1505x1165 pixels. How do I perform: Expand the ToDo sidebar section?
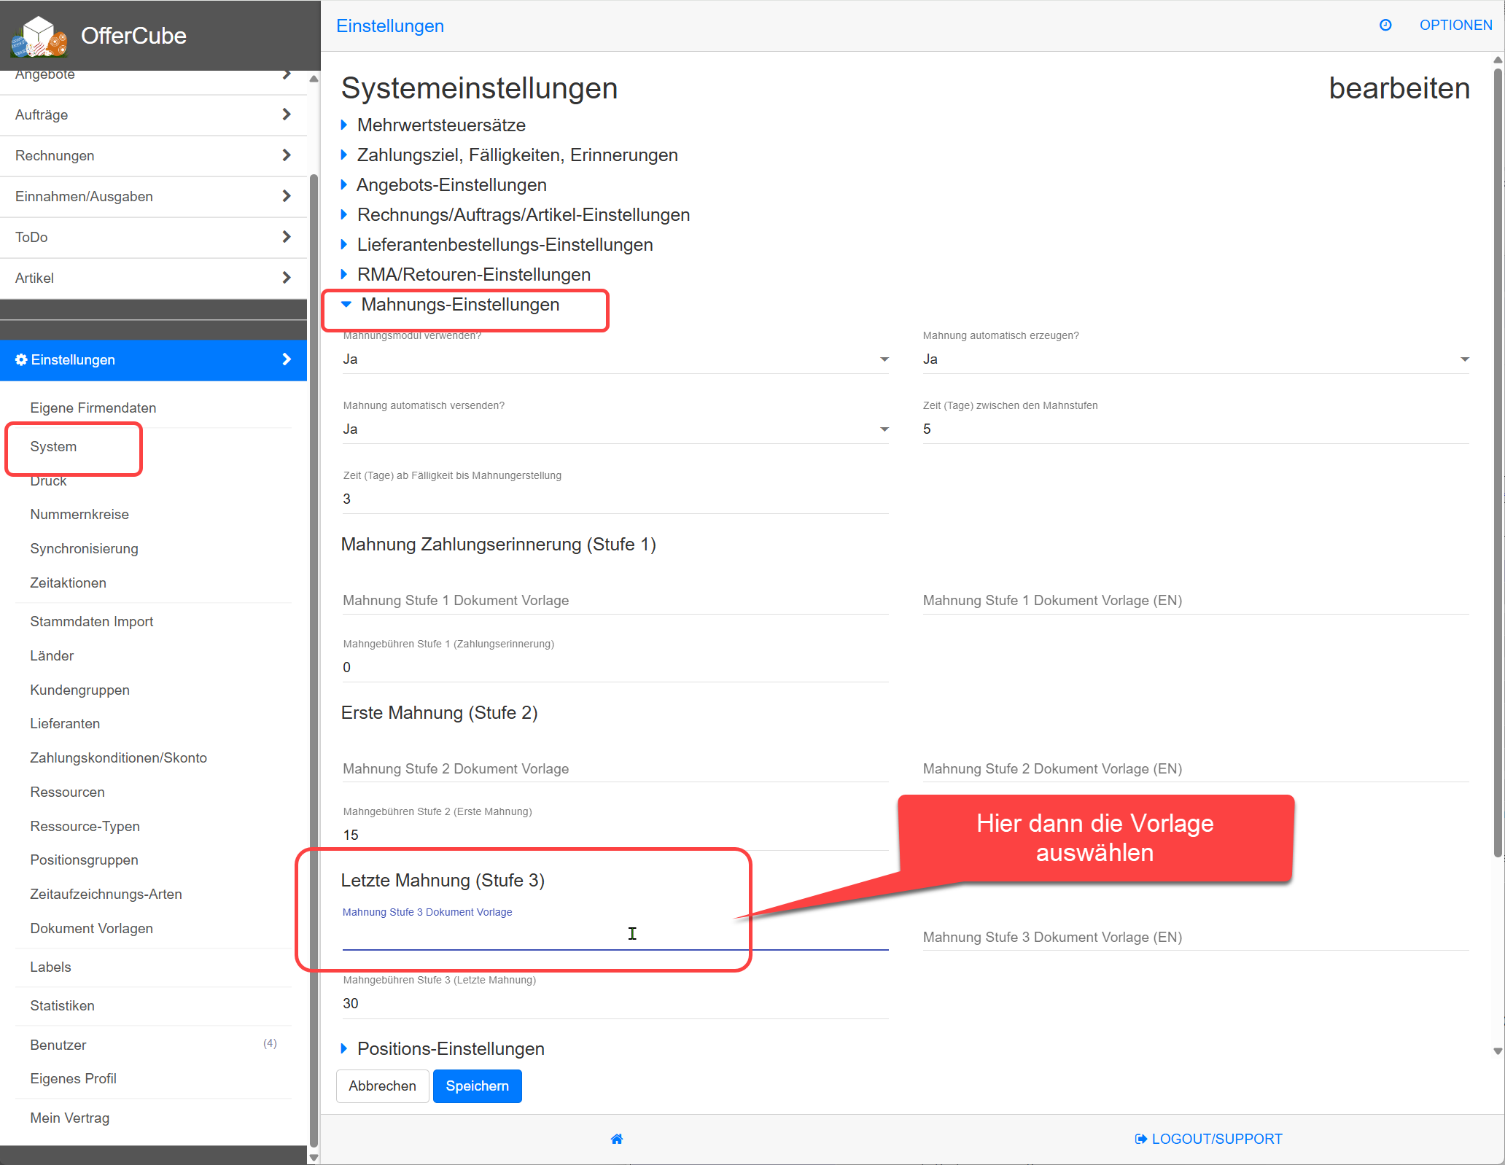pos(153,238)
